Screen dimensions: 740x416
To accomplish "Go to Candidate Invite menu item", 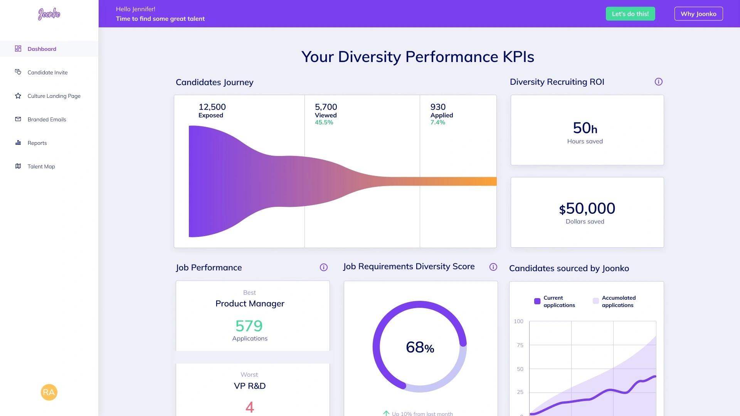I will pyautogui.click(x=47, y=72).
